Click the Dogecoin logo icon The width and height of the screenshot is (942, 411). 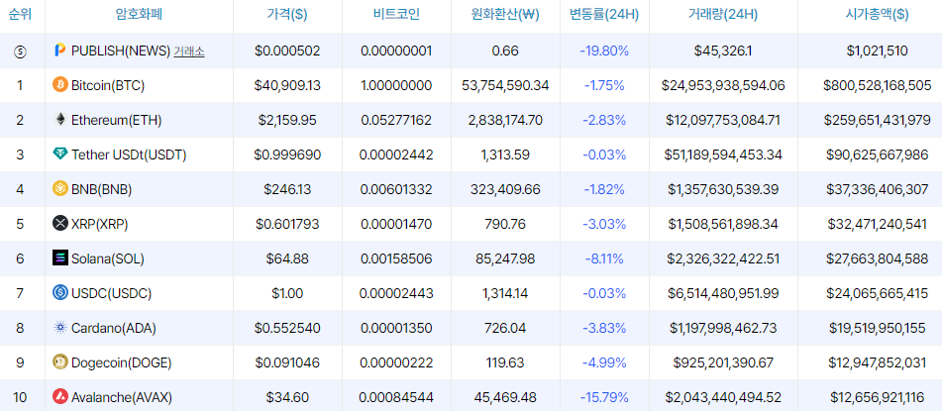point(60,362)
